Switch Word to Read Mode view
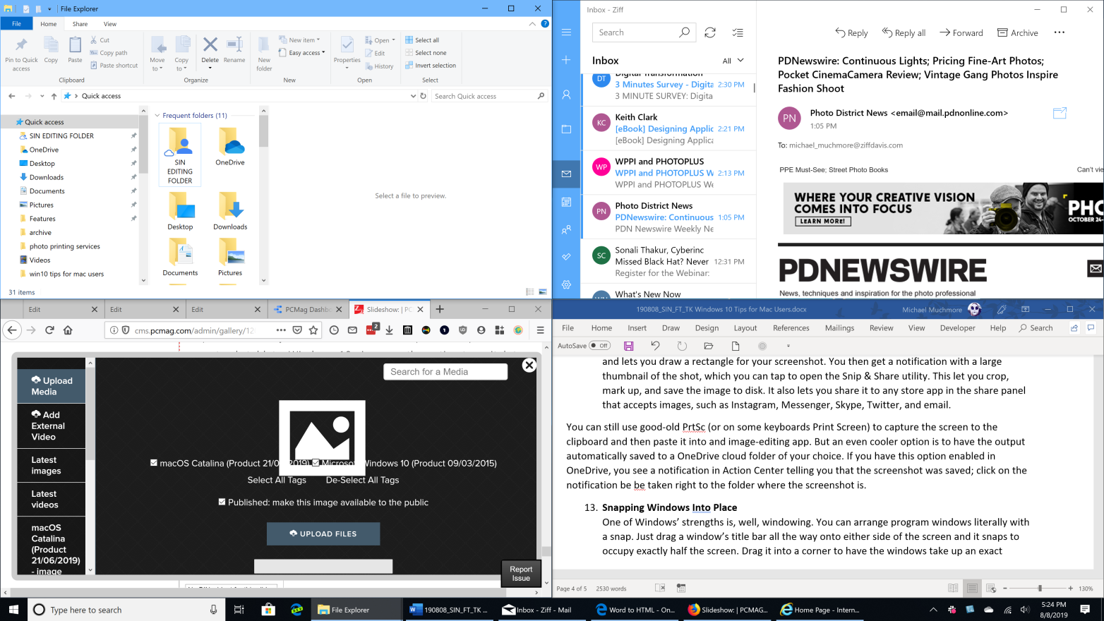 click(x=953, y=588)
